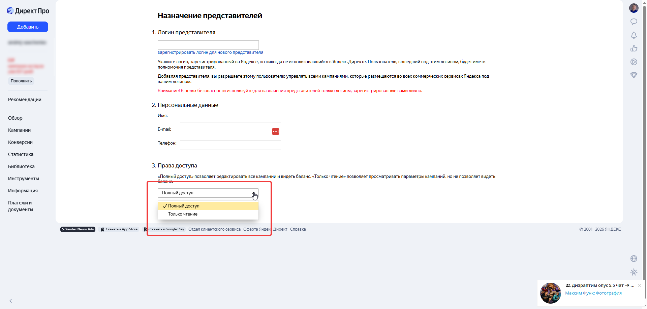Viewport: 647px width, 309px height.
Task: Click the red password manager icon in E-mail field
Action: click(276, 131)
